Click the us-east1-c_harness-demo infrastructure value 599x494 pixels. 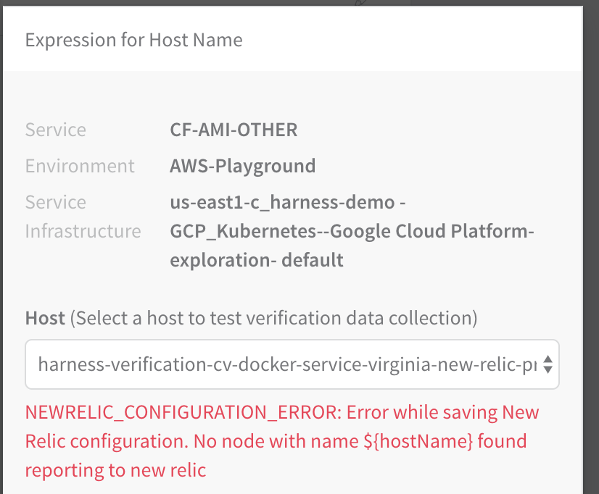[x=352, y=231]
